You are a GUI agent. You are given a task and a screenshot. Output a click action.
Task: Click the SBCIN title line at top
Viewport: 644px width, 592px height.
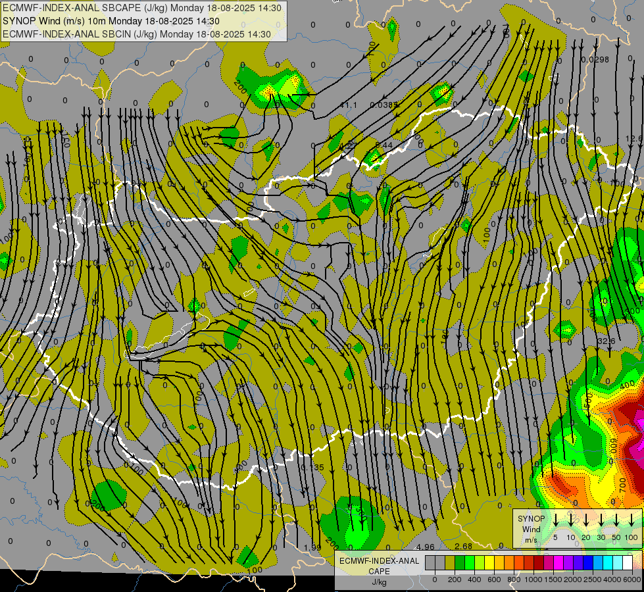[x=137, y=34]
